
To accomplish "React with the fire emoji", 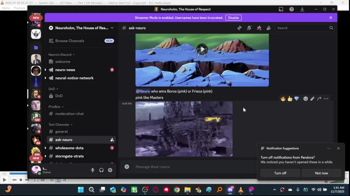I will (283, 99).
